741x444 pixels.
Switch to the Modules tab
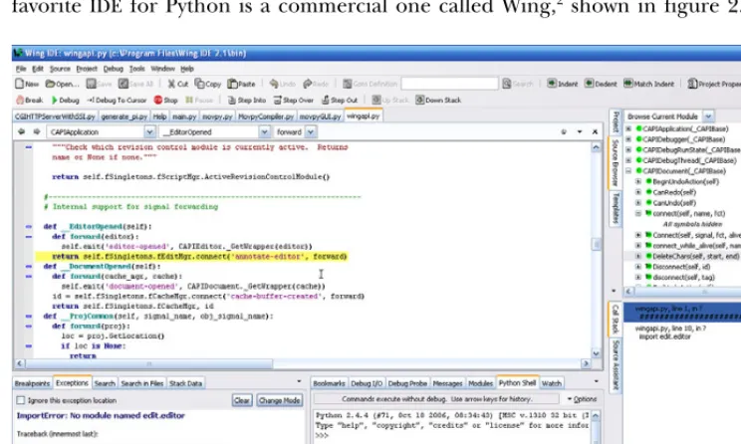click(x=481, y=383)
